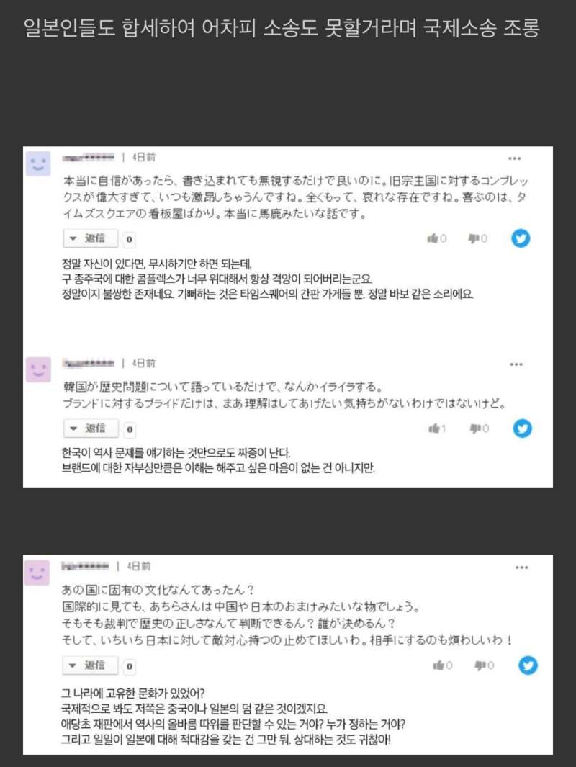Click second commenter's pink avatar

pos(38,369)
